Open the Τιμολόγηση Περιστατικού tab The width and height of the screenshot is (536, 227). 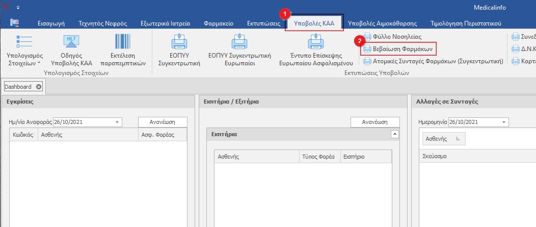pyautogui.click(x=466, y=23)
